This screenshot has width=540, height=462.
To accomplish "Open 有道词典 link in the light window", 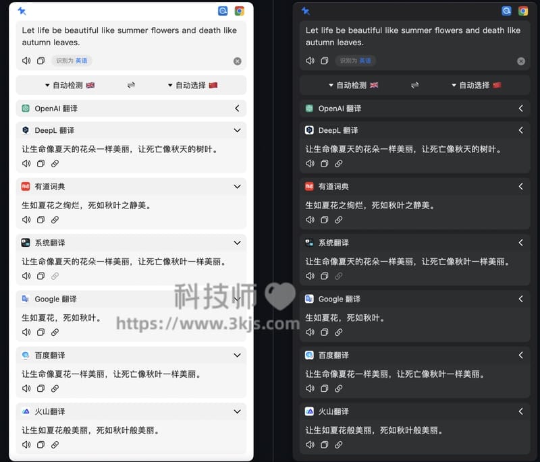I will [x=55, y=219].
